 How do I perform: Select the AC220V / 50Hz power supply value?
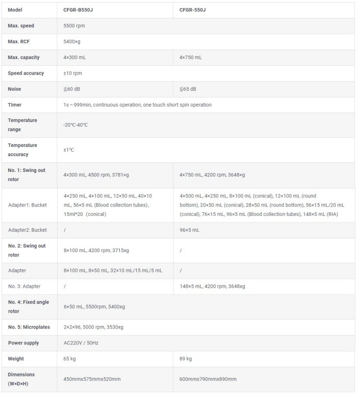pos(81,343)
